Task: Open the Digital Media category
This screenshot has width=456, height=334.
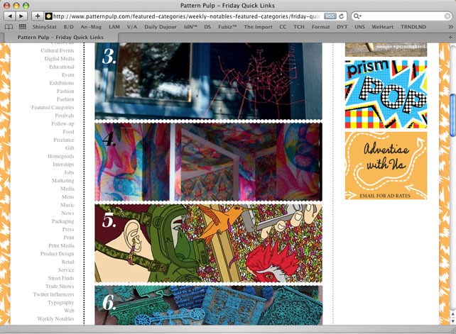Action: (60, 59)
